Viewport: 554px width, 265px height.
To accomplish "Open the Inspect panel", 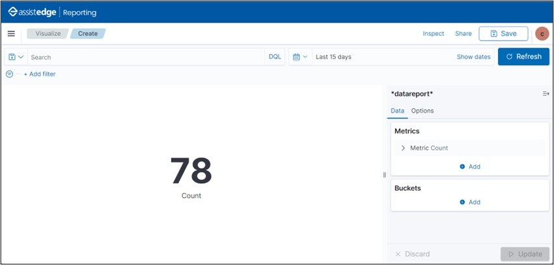I will pos(434,34).
